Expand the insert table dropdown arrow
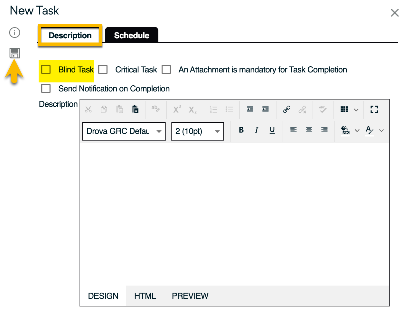403x311 pixels. pyautogui.click(x=356, y=110)
